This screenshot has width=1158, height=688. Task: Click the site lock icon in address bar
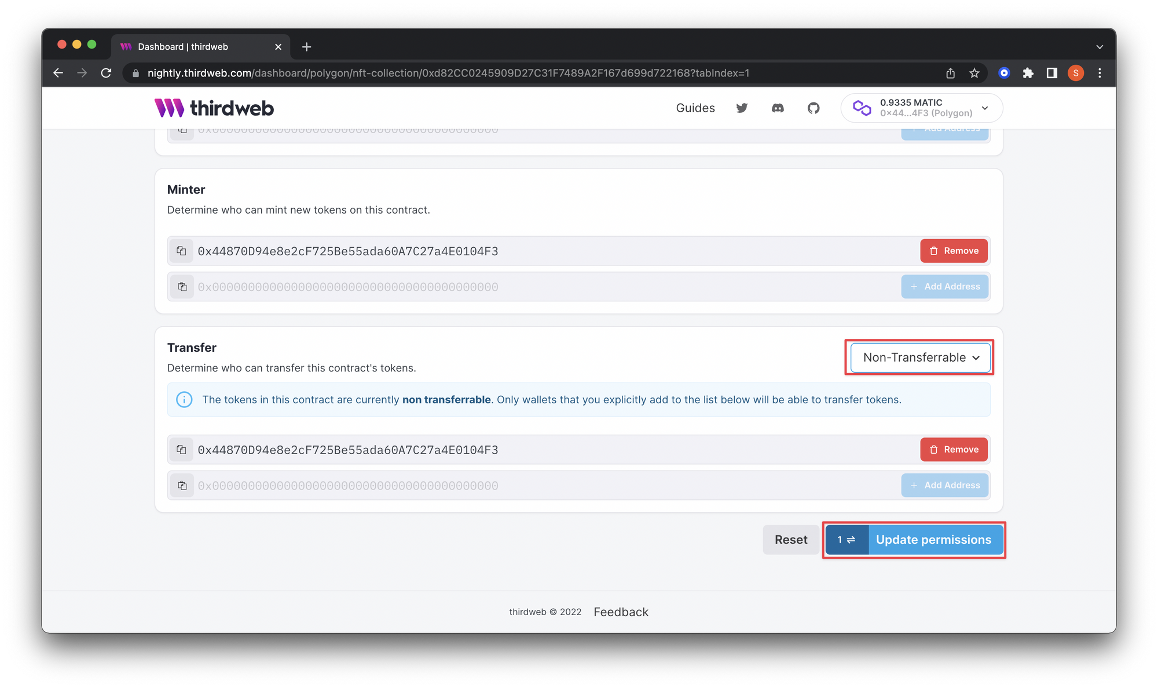(136, 73)
